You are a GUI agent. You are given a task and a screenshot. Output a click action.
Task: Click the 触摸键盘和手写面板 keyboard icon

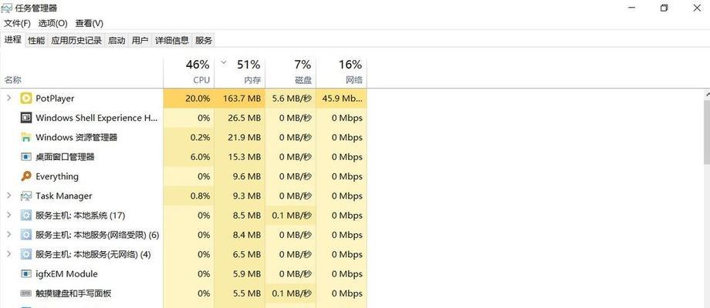click(25, 293)
